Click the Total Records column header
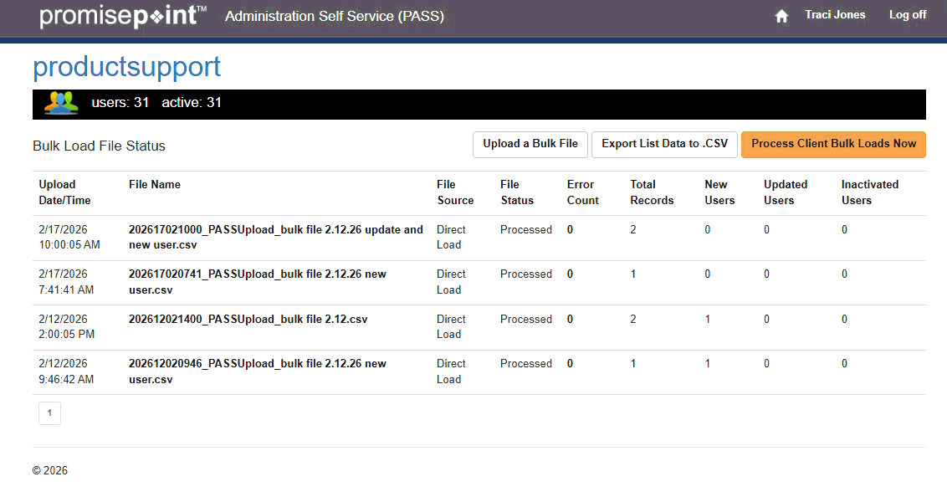The height and width of the screenshot is (497, 947). coord(651,192)
